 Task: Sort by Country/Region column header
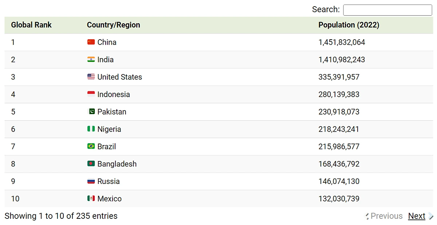[113, 25]
